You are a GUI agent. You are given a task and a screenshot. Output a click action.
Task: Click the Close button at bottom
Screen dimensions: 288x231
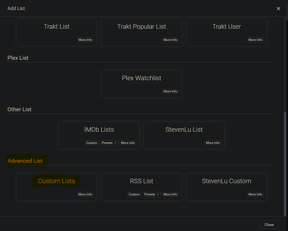coord(269,225)
